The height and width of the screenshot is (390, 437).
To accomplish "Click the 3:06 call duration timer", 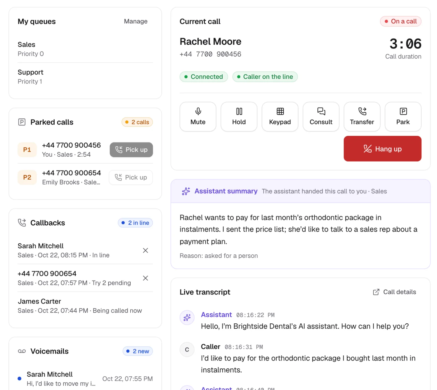I will click(405, 44).
